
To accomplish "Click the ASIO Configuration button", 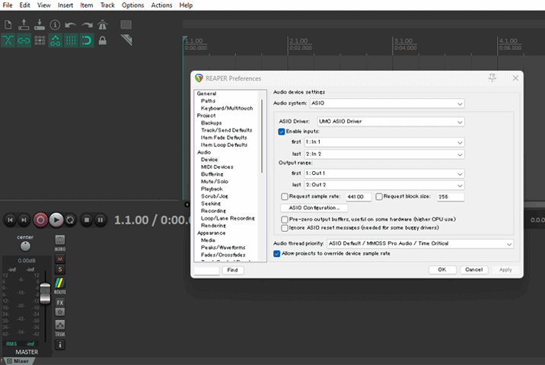I will pos(314,208).
